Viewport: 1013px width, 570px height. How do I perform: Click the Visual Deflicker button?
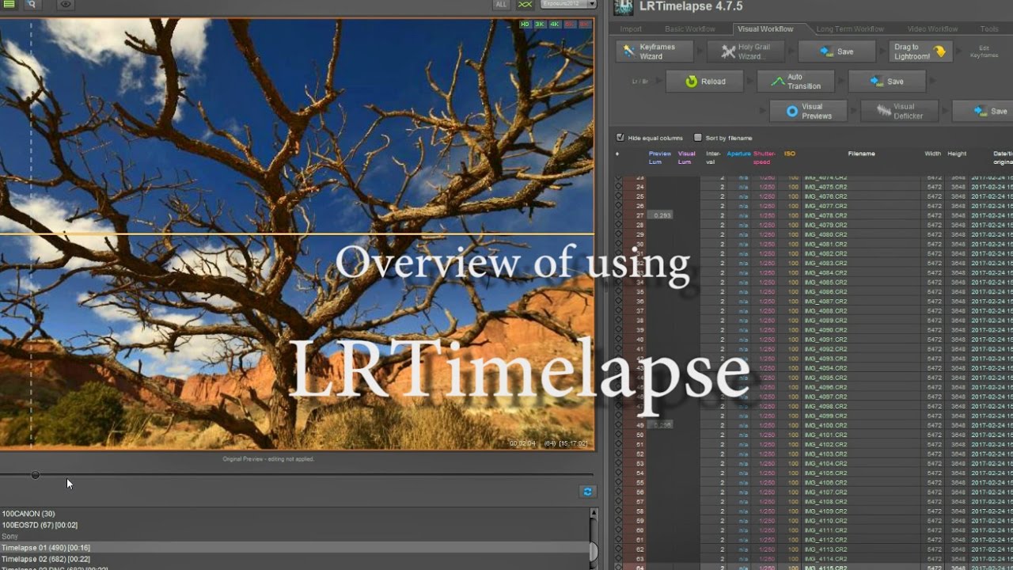click(900, 111)
